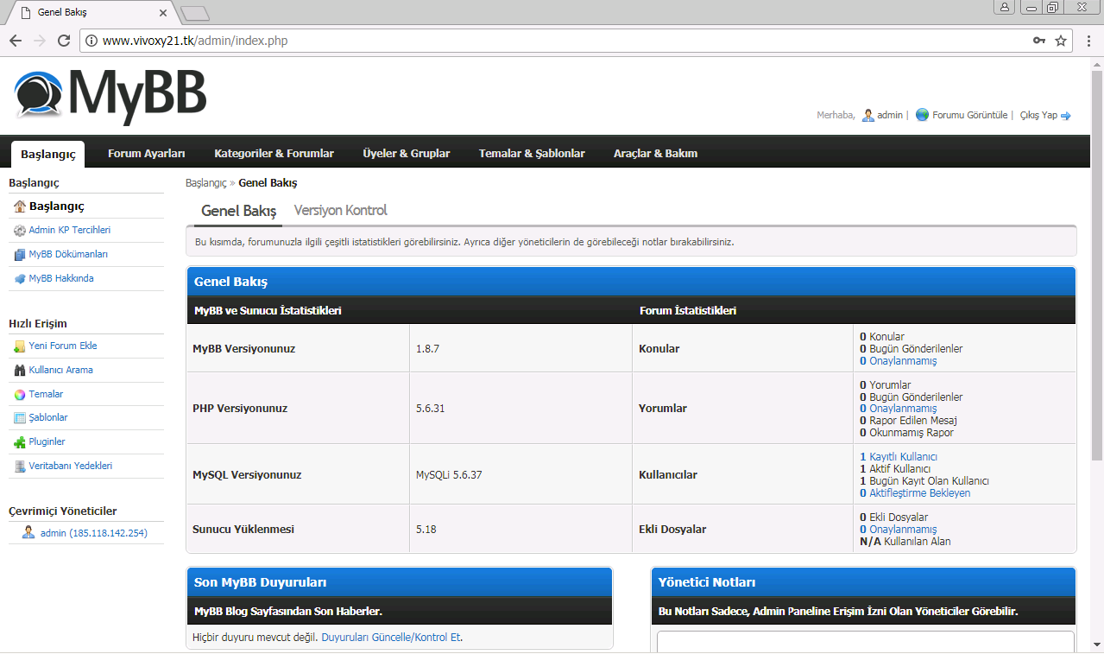
Task: Open Kategoriler & Forumlar menu
Action: tap(274, 154)
